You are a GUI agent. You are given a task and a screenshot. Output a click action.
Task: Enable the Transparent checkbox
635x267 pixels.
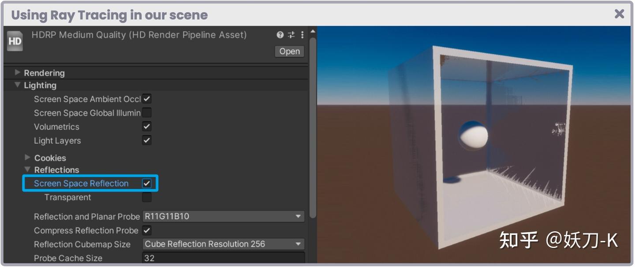coord(147,197)
